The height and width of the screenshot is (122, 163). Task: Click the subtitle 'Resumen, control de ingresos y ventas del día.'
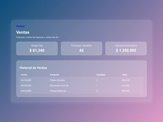click(37, 37)
